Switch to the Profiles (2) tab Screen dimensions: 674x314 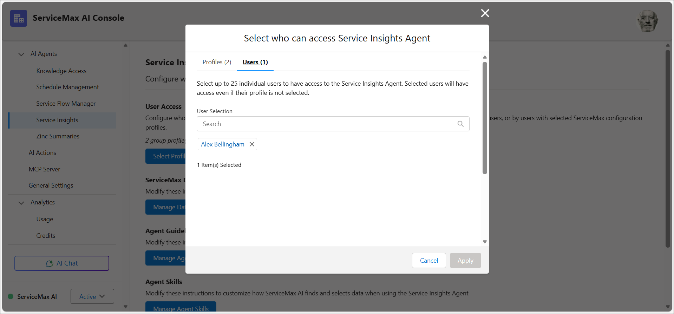(217, 62)
